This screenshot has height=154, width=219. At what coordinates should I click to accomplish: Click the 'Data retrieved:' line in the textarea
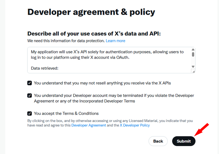[x=44, y=68]
